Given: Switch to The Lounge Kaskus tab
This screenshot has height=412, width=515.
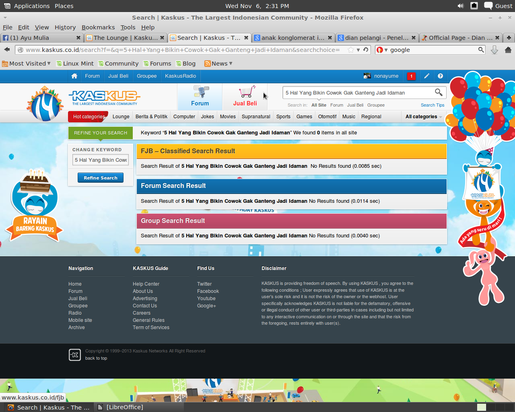Looking at the screenshot, I should [126, 38].
